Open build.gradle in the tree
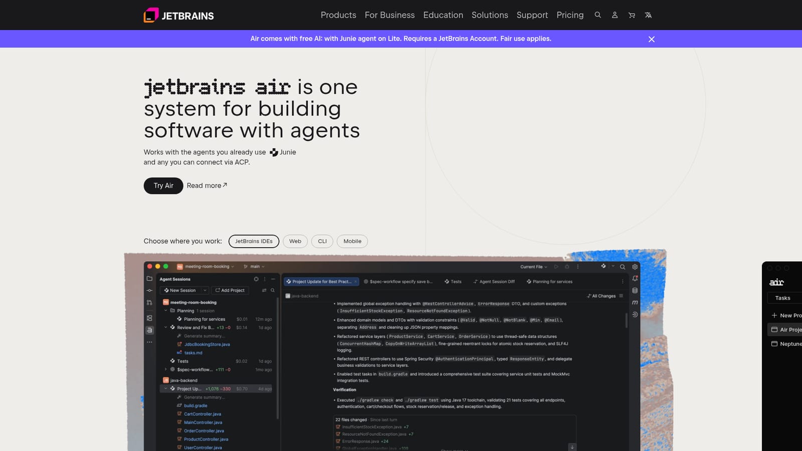Image resolution: width=802 pixels, height=451 pixels. tap(195, 405)
